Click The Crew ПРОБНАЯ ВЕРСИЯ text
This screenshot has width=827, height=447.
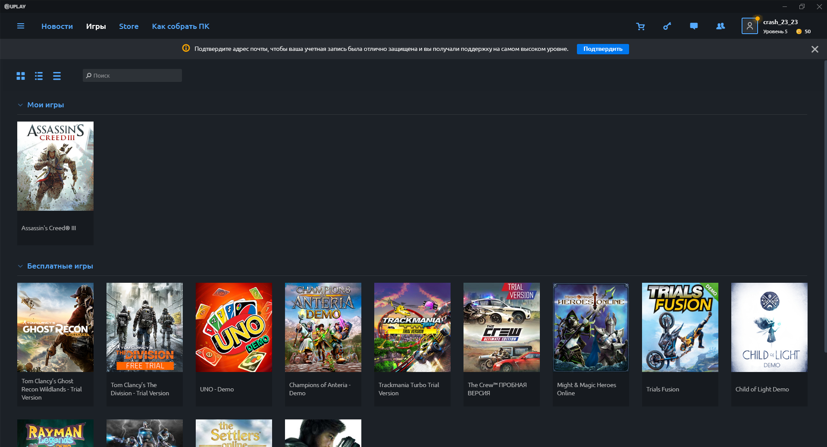coord(497,389)
